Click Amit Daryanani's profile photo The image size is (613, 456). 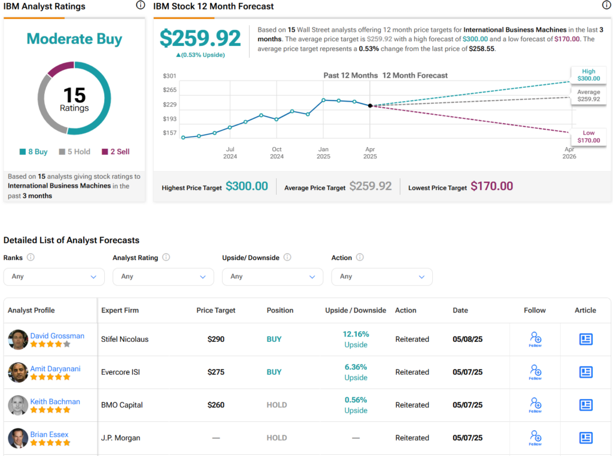point(18,372)
